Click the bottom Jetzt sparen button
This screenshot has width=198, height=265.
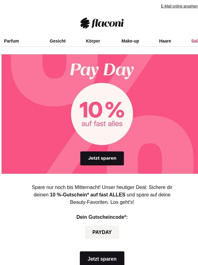102,258
